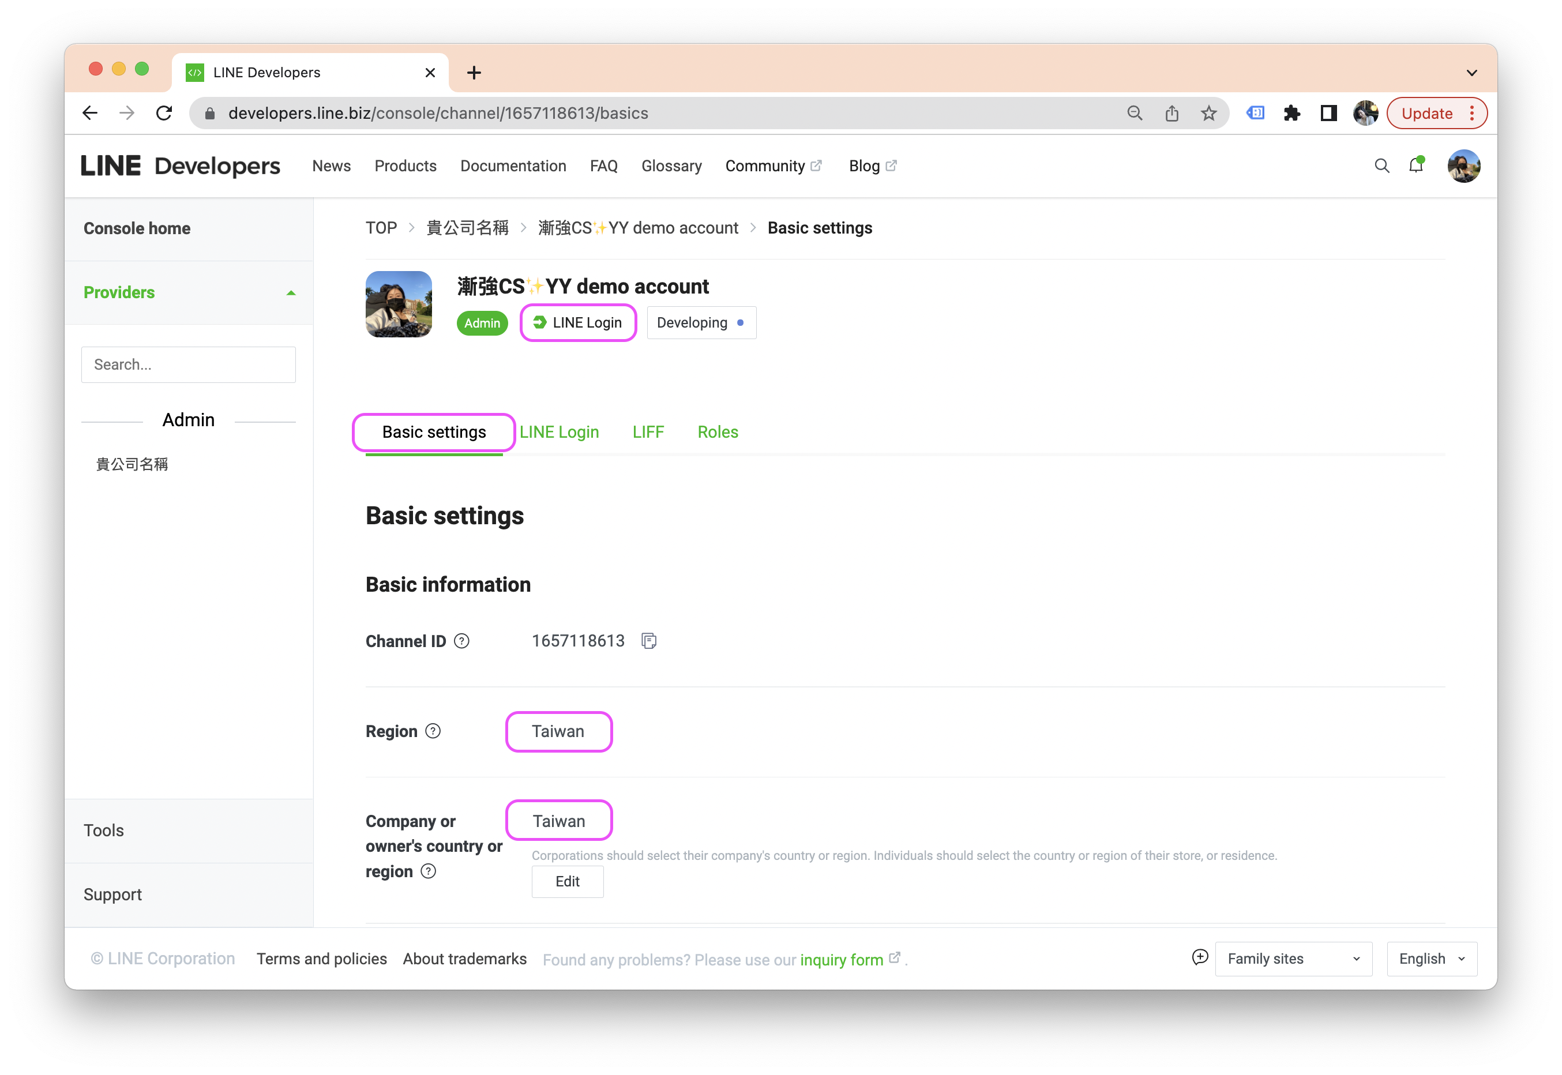Click the Update browser button
Viewport: 1562px width, 1075px height.
1426,113
